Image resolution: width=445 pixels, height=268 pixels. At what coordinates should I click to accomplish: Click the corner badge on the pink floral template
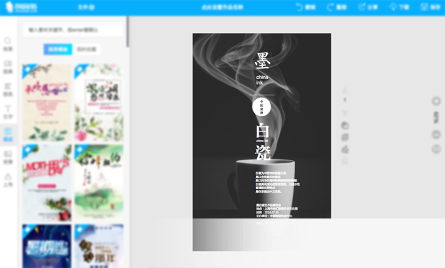[28, 69]
